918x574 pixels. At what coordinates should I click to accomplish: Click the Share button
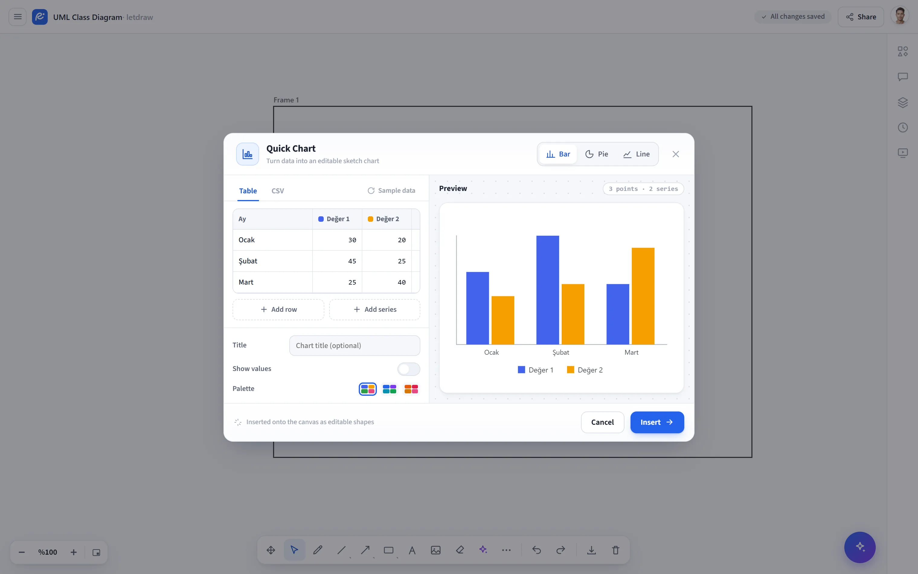click(861, 17)
